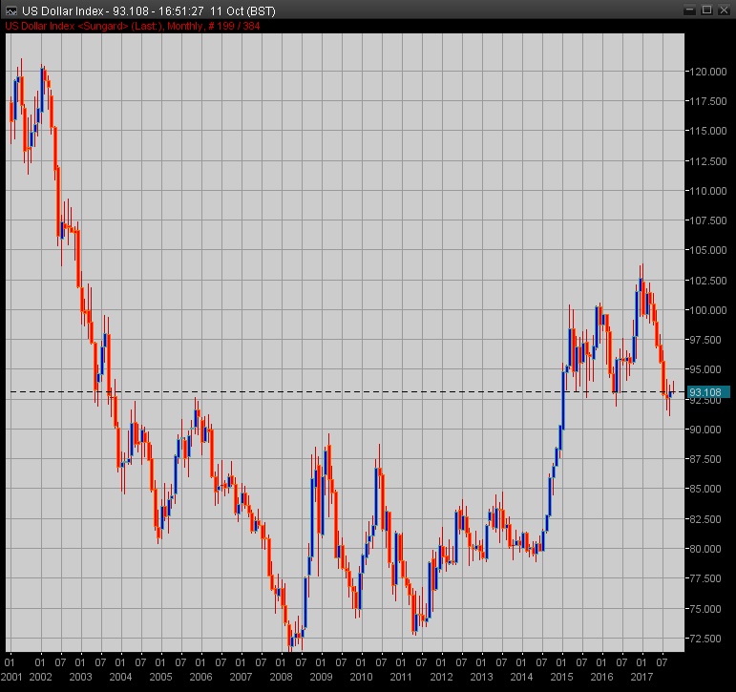Click the teal 93.108 current price tag

click(x=707, y=392)
